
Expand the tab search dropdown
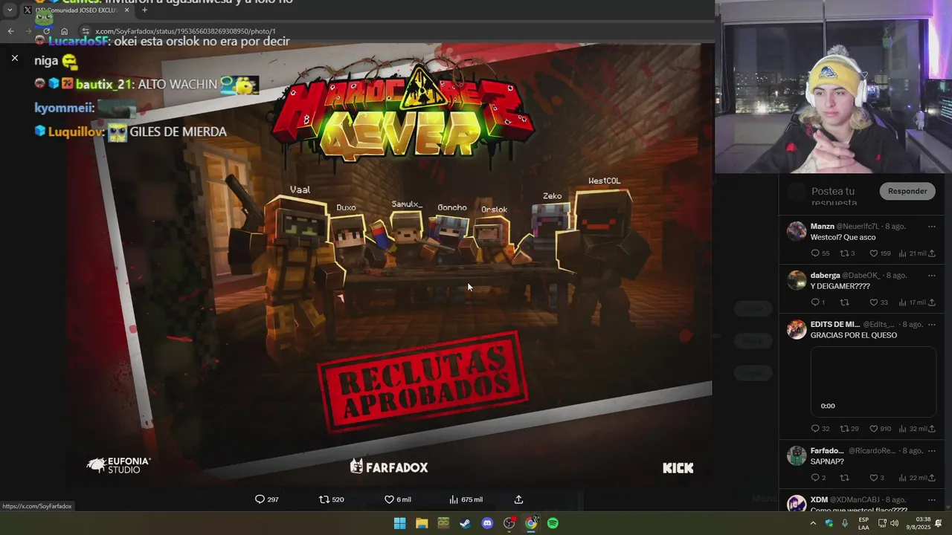coord(10,10)
